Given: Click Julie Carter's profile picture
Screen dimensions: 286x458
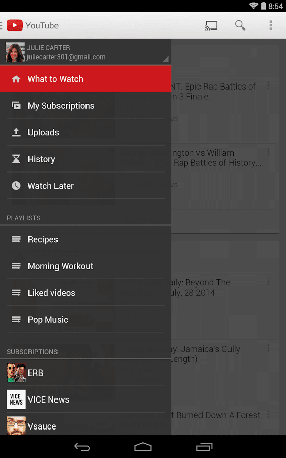Looking at the screenshot, I should coord(15,52).
